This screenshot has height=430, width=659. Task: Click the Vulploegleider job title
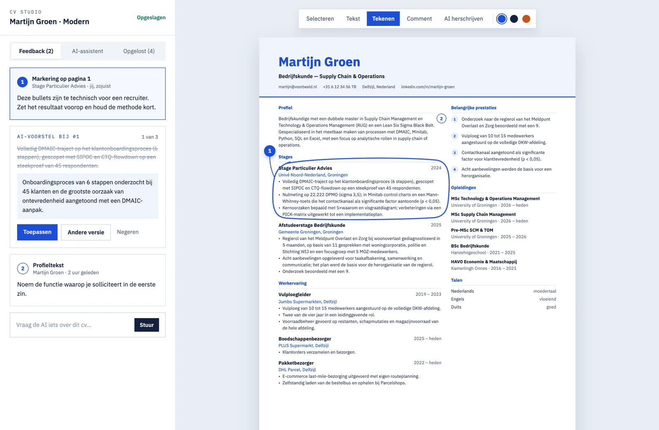(x=294, y=295)
